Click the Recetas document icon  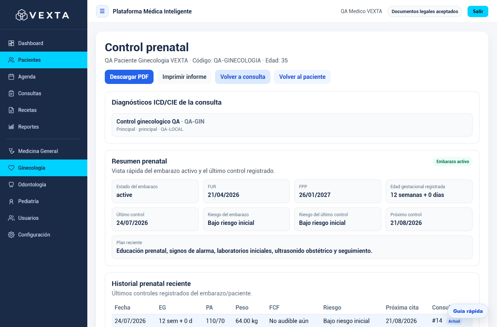pos(11,110)
